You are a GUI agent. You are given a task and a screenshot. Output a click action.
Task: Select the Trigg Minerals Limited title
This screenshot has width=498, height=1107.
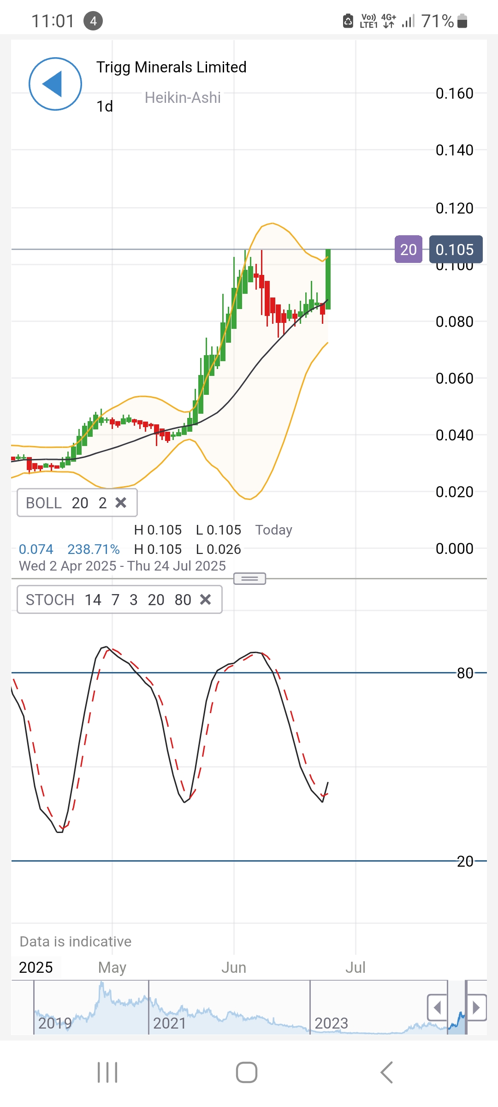pos(171,67)
